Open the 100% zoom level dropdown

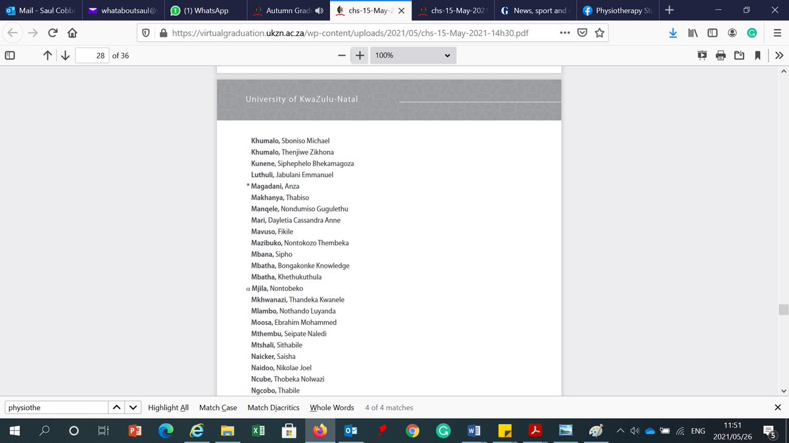[413, 56]
